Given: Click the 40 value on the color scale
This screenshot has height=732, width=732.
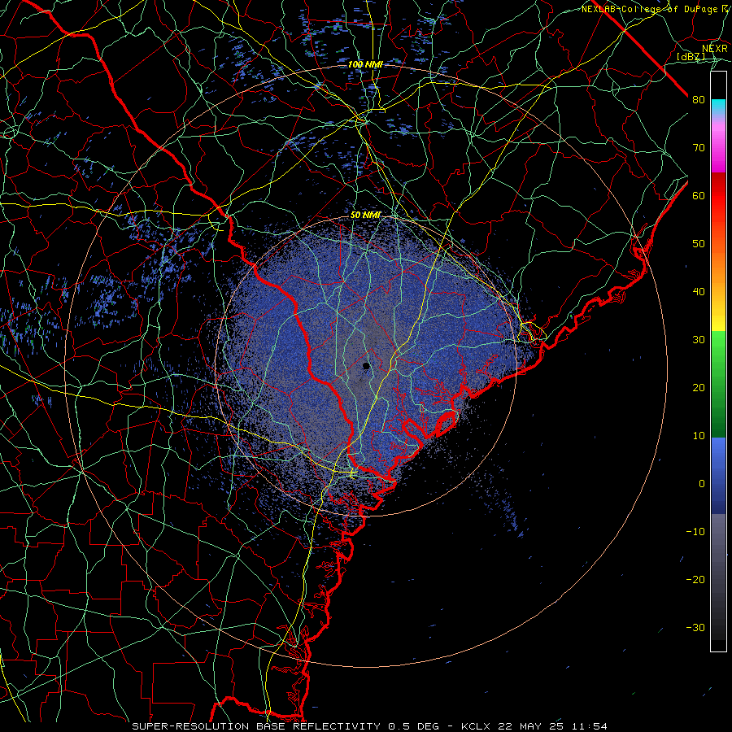Looking at the screenshot, I should click(x=699, y=292).
